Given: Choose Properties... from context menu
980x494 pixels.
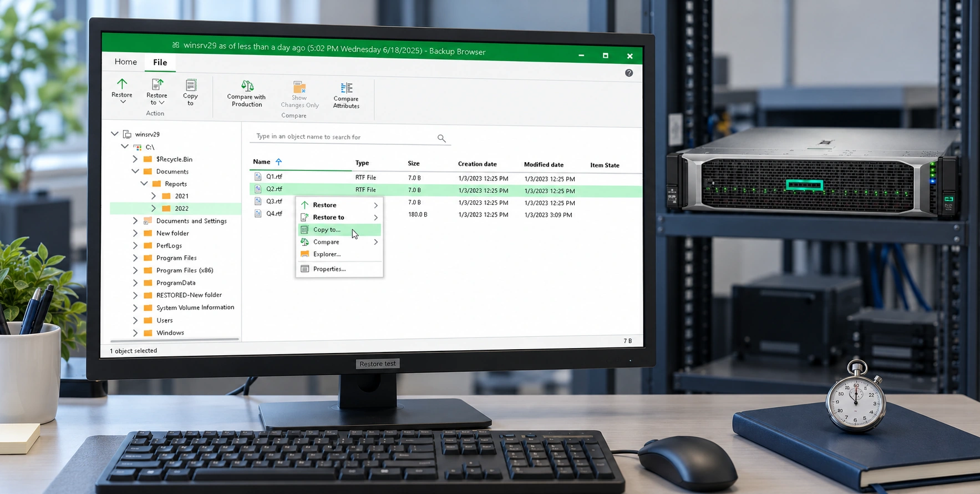Looking at the screenshot, I should (x=340, y=269).
